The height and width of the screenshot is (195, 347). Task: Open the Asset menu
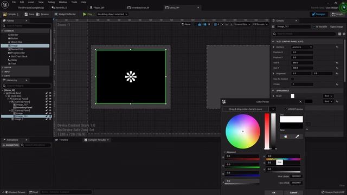pyautogui.click(x=31, y=2)
